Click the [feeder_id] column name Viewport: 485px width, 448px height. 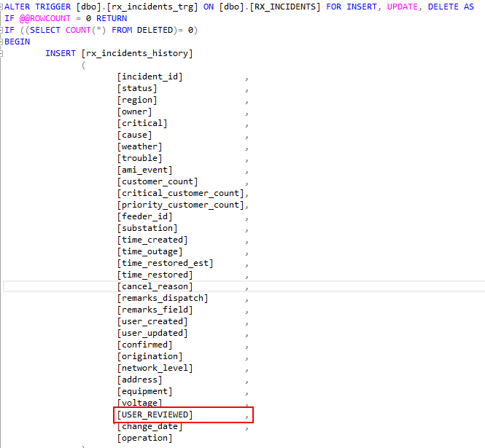point(144,216)
